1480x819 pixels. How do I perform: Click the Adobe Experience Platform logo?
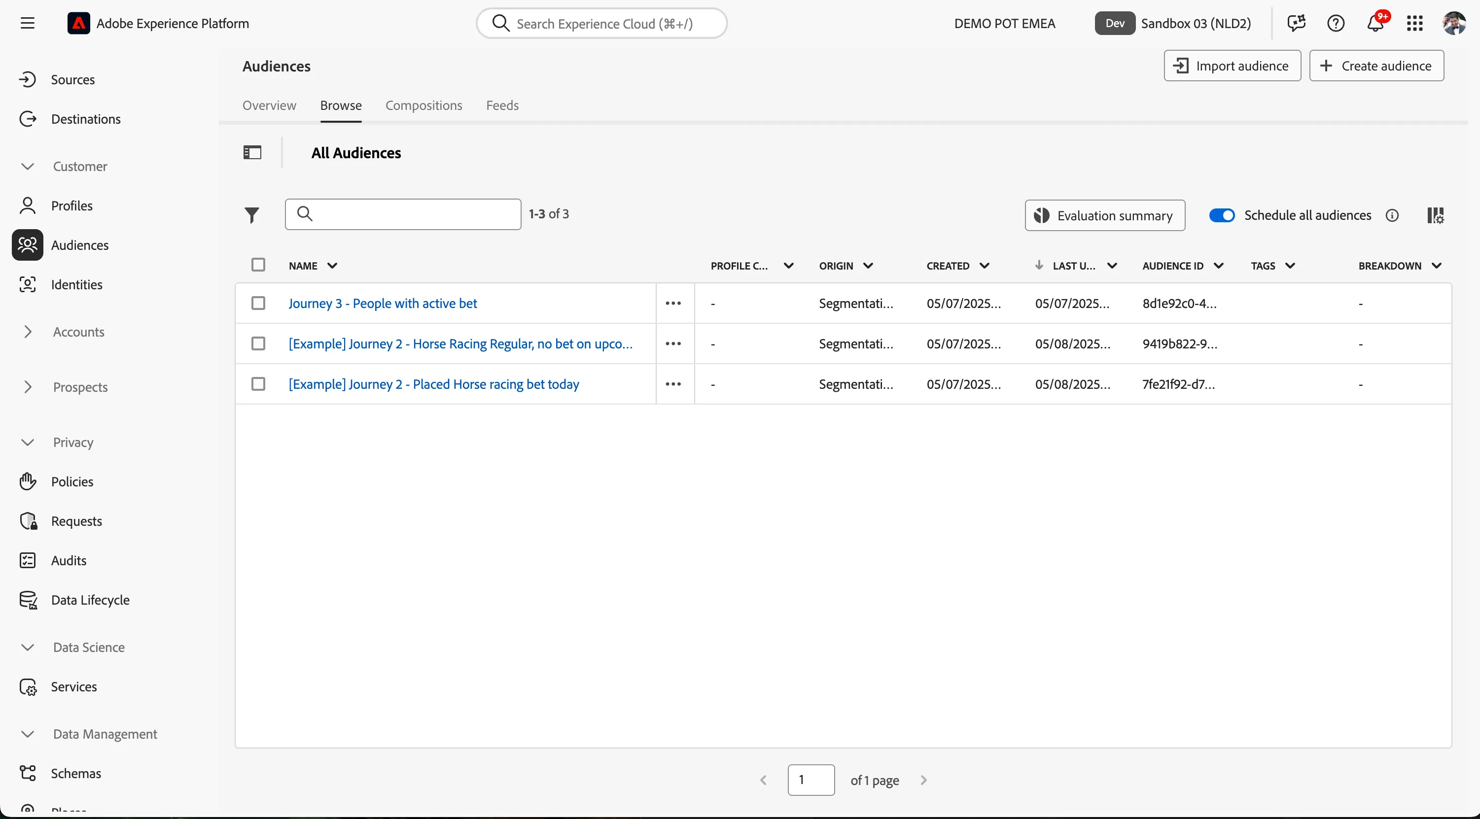click(x=78, y=23)
